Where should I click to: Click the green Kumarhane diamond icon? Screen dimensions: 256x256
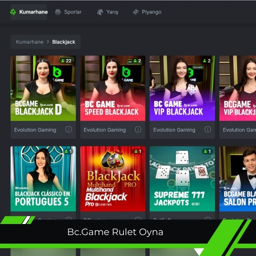point(13,12)
